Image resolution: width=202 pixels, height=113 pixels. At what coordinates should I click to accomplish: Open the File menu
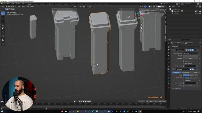[x=5, y=4]
